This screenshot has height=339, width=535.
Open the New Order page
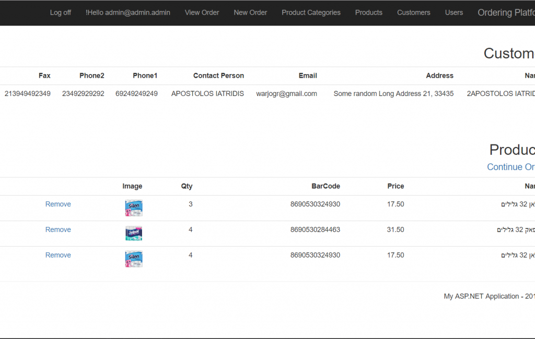point(250,13)
